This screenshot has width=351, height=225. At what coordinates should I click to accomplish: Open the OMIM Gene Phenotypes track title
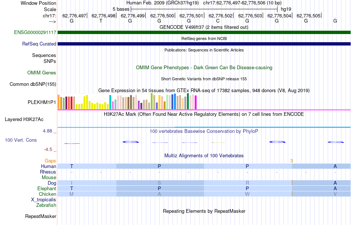pyautogui.click(x=204, y=67)
